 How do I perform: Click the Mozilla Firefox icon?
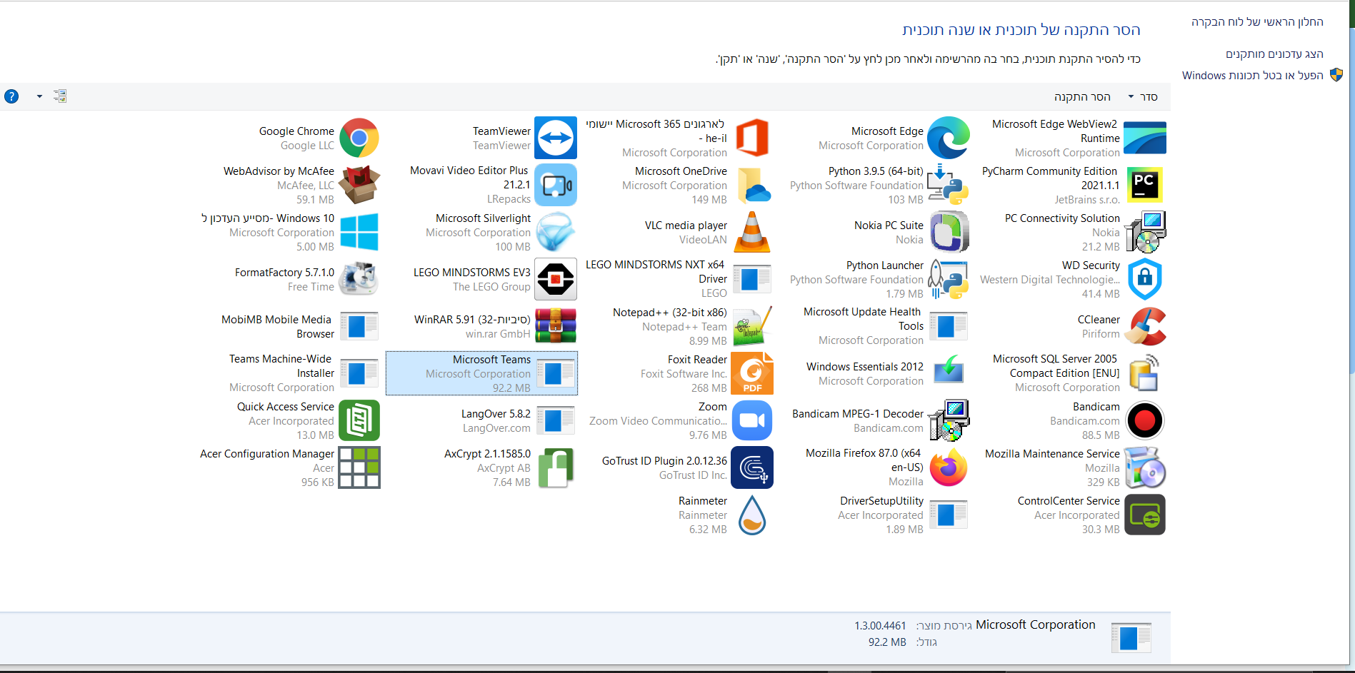pos(948,467)
